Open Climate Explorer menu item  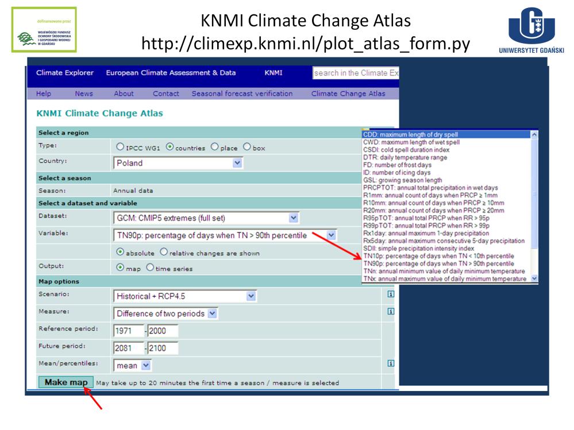point(65,73)
